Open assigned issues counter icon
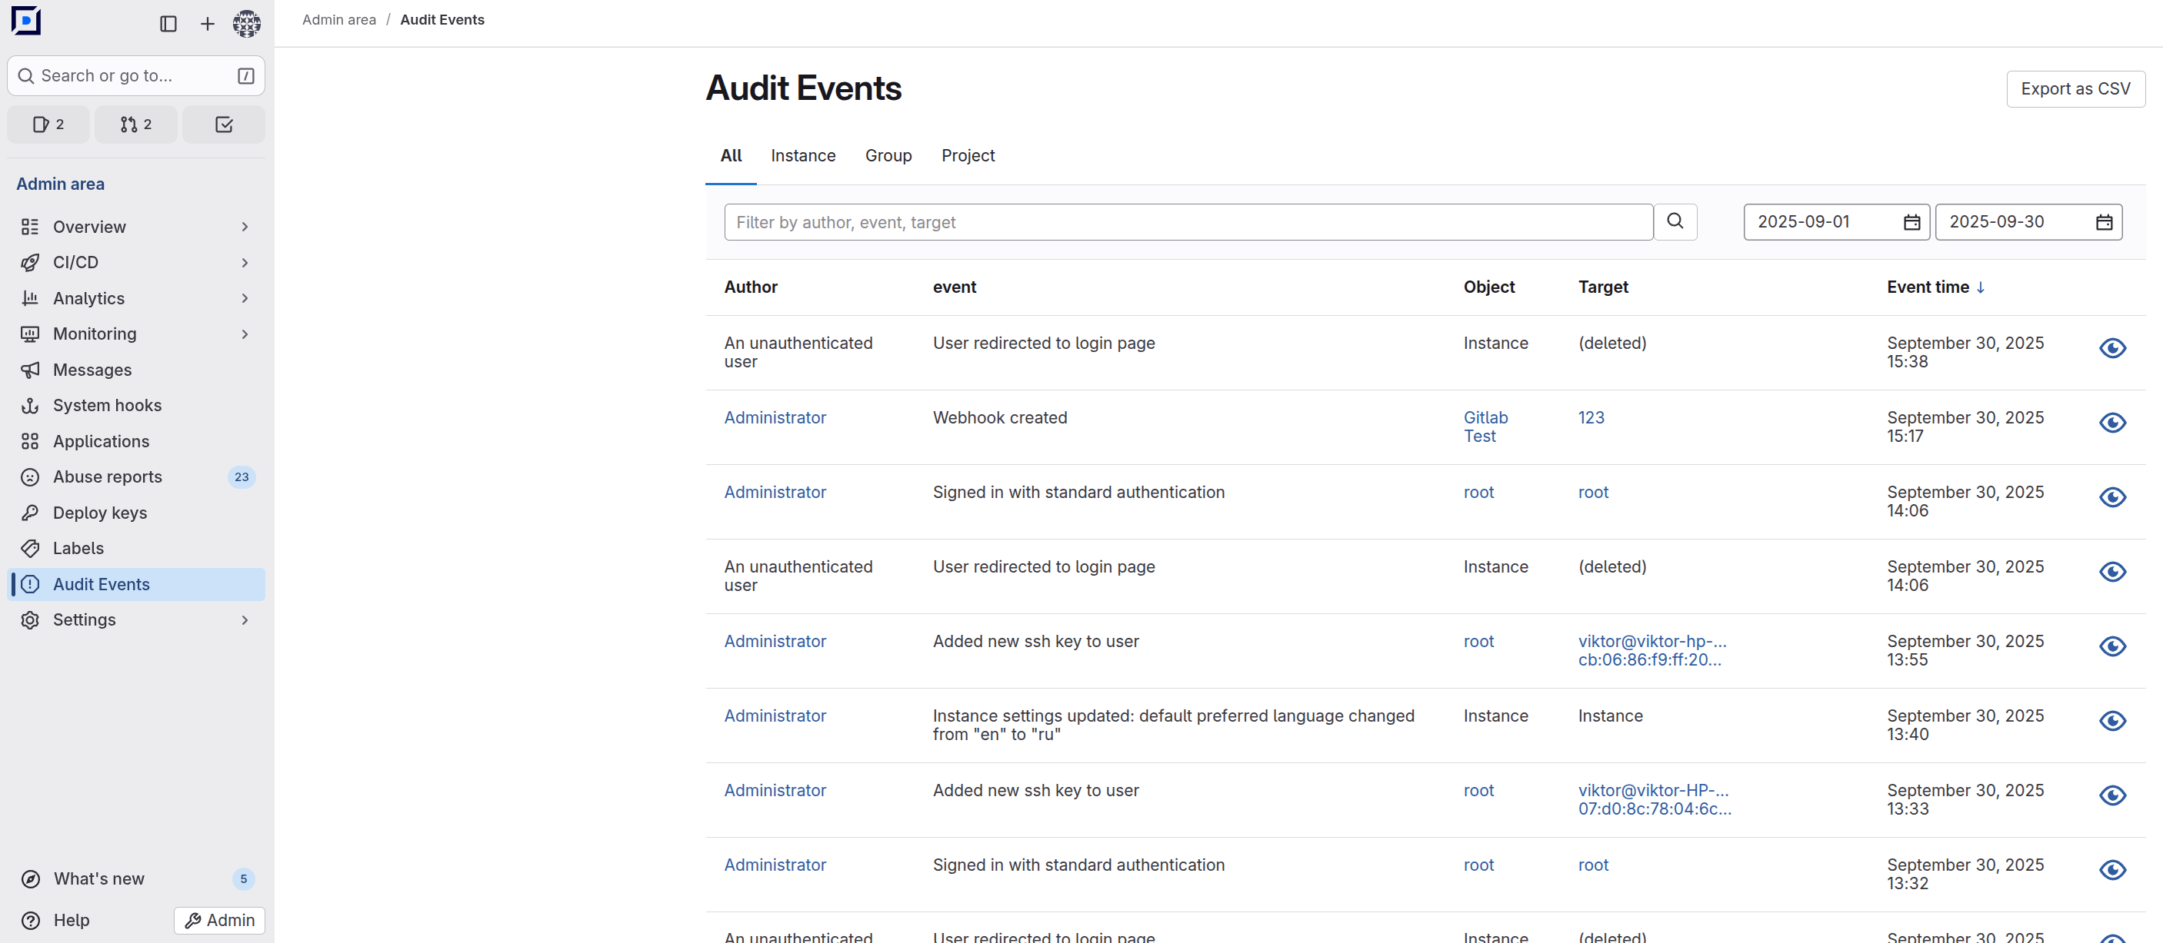2163x943 pixels. coord(48,125)
